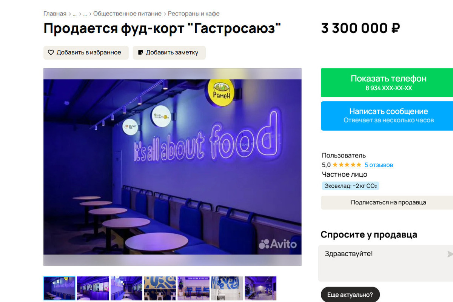453x302 pixels.
Task: Click the Эковклад −2 кг CO₂ badge
Action: 350,186
